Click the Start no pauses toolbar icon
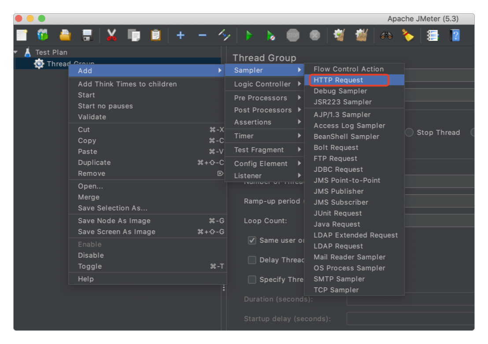 pos(271,35)
